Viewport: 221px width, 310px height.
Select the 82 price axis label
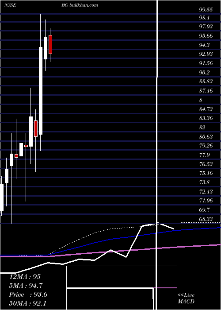[x=202, y=128]
